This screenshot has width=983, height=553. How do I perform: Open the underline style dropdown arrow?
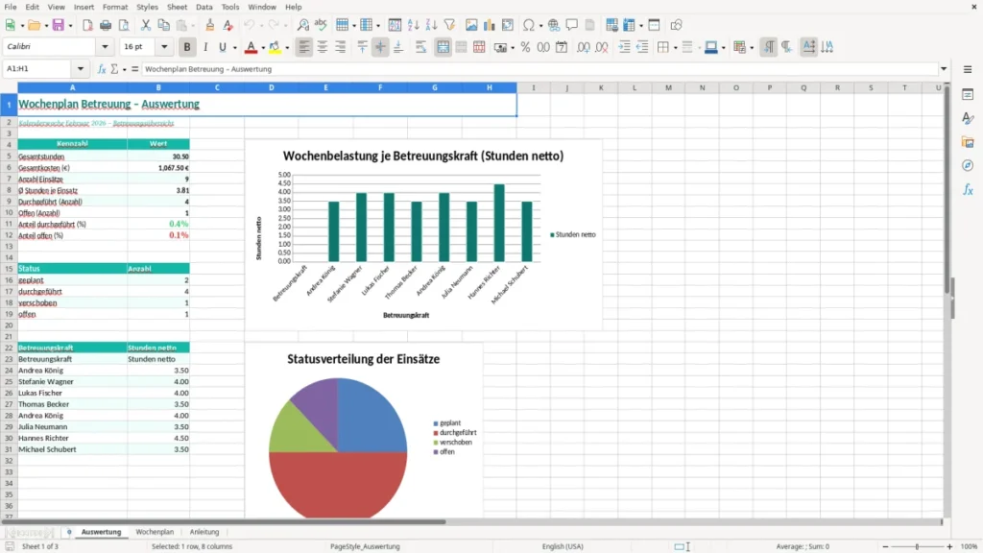point(235,48)
